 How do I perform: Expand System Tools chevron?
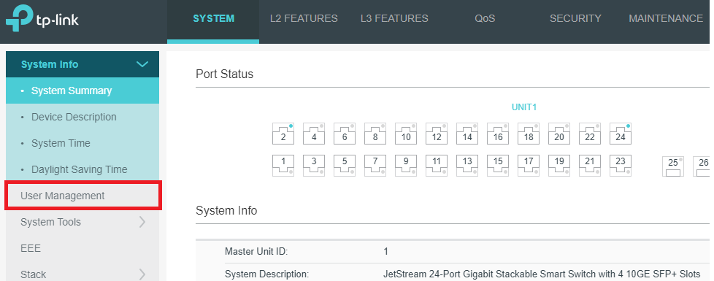(x=142, y=222)
